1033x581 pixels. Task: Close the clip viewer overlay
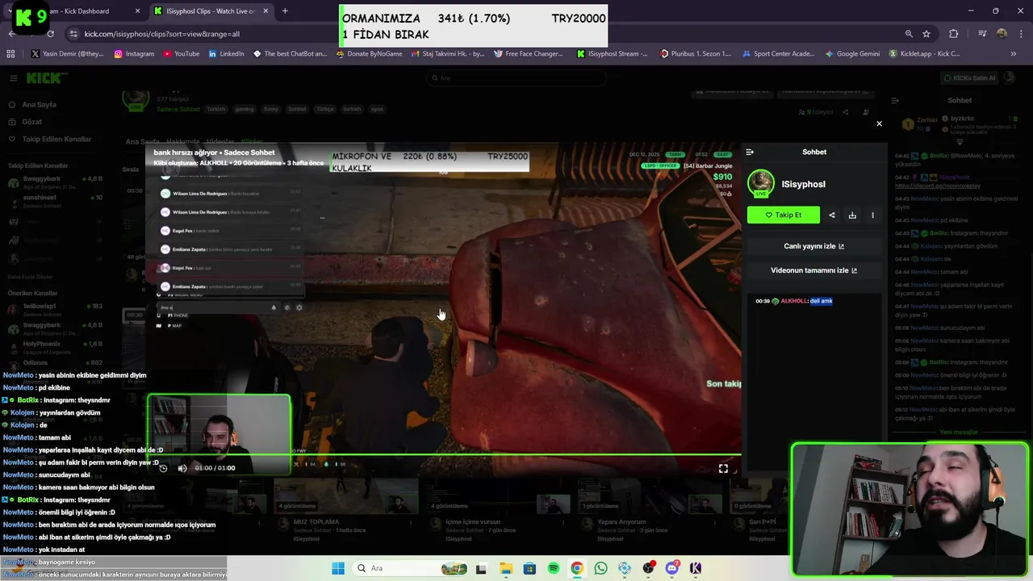879,123
